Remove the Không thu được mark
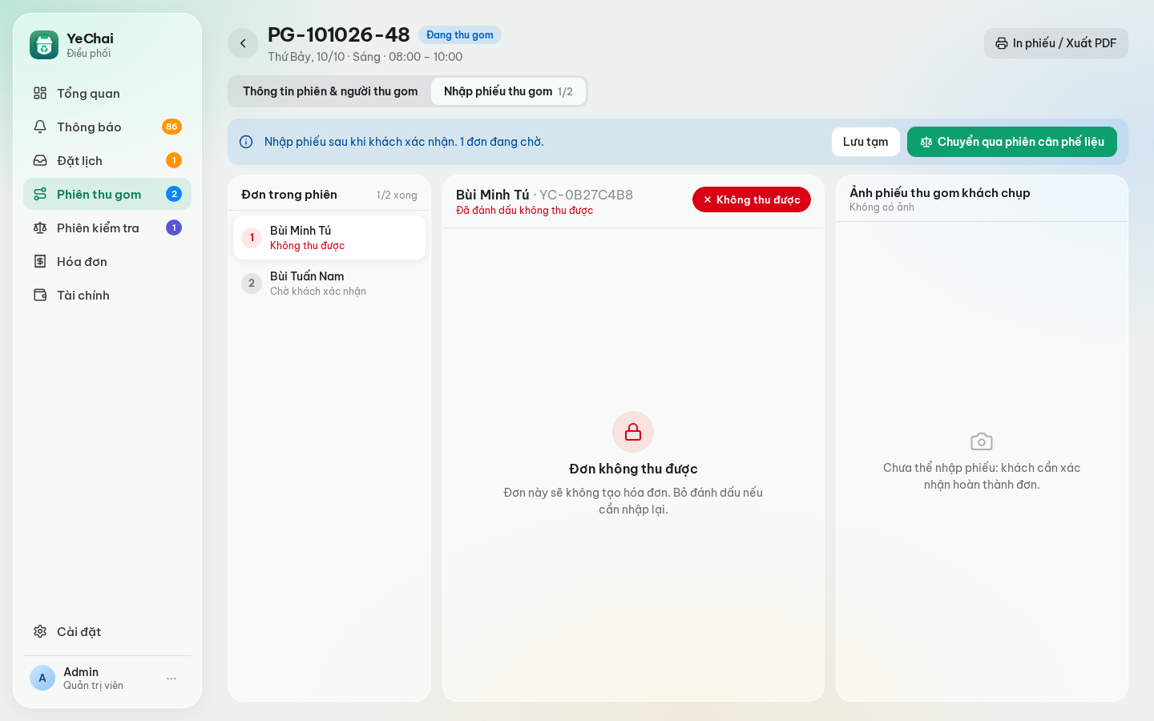The width and height of the screenshot is (1154, 721). tap(752, 199)
